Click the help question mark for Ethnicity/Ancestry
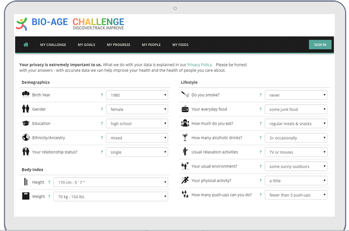The height and width of the screenshot is (231, 349). click(x=102, y=138)
